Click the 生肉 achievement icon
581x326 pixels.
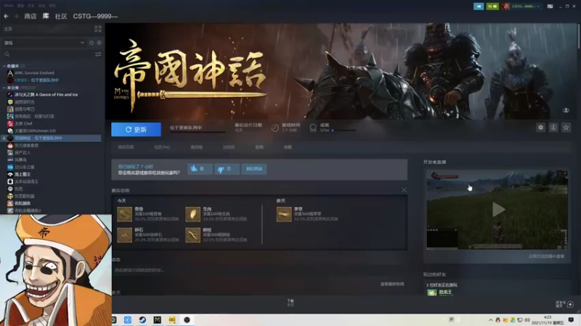coord(192,214)
